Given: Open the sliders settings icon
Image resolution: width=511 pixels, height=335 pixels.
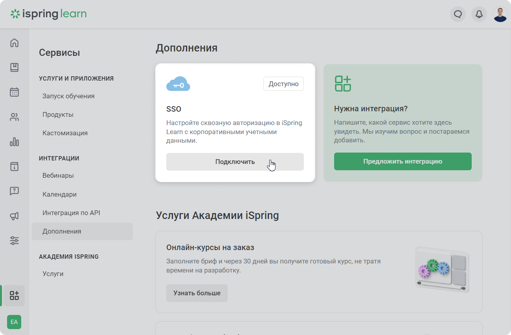Looking at the screenshot, I should coord(15,241).
